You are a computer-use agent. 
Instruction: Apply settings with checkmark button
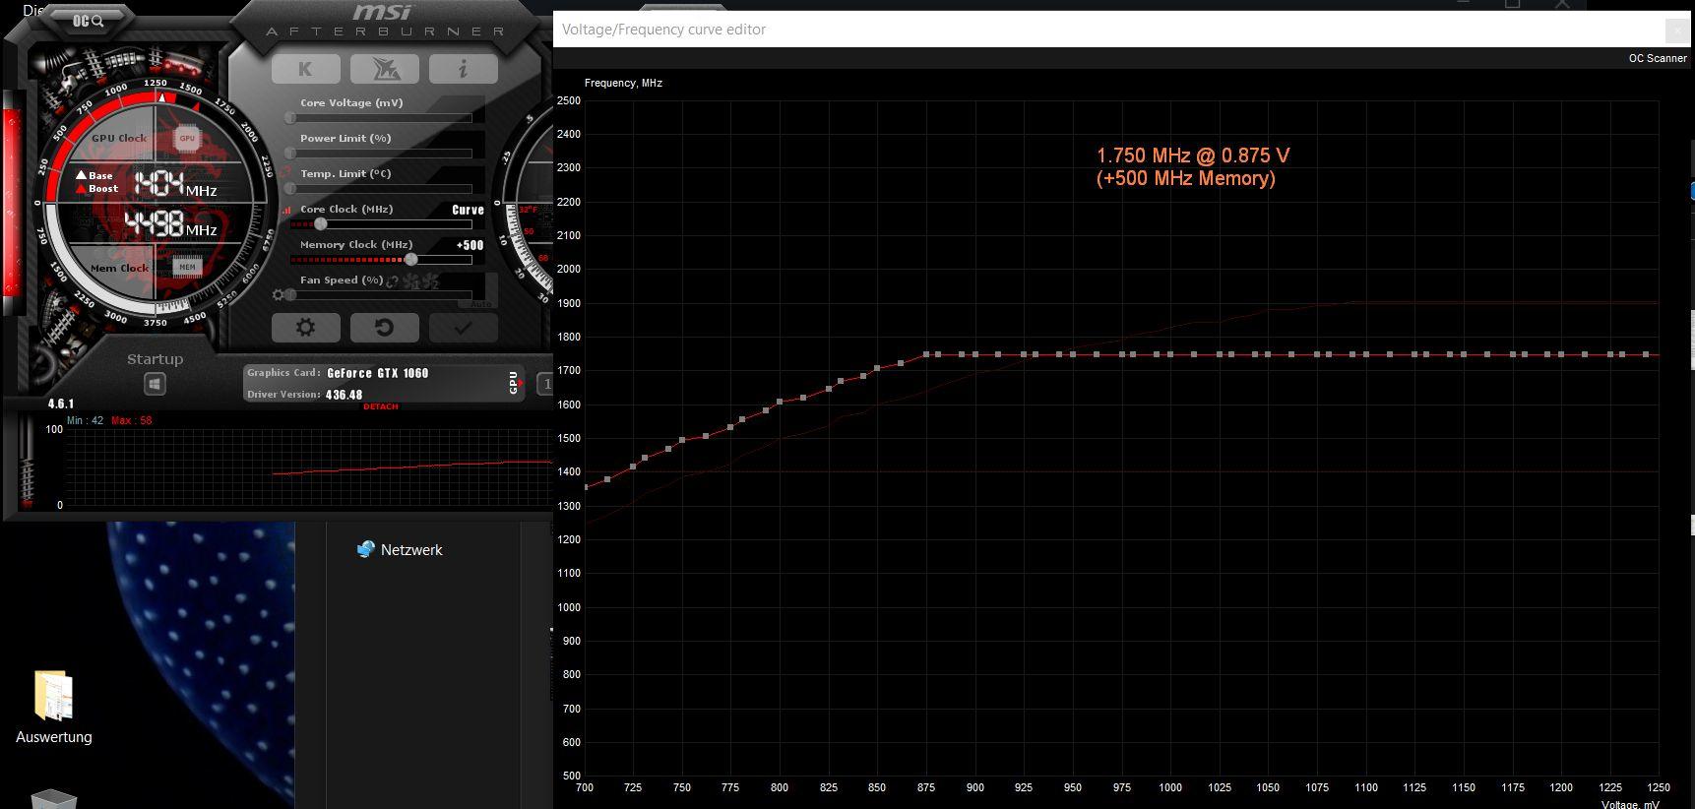click(463, 328)
